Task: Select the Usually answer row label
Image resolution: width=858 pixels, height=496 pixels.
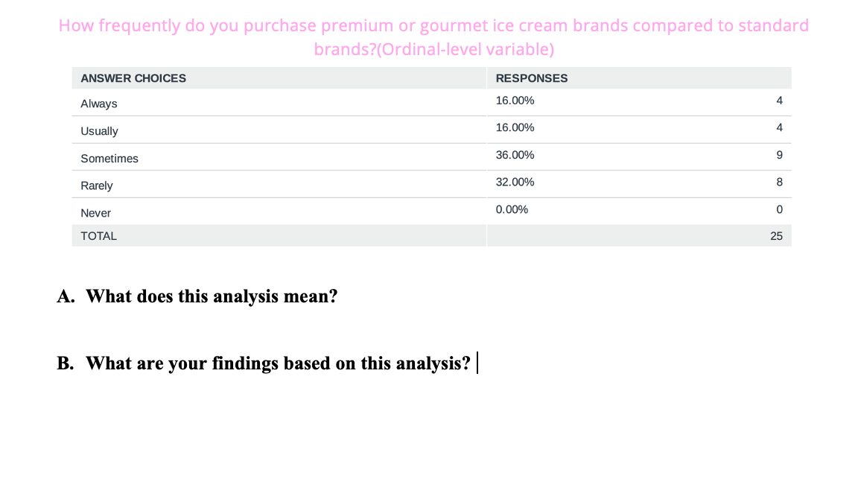Action: [99, 131]
